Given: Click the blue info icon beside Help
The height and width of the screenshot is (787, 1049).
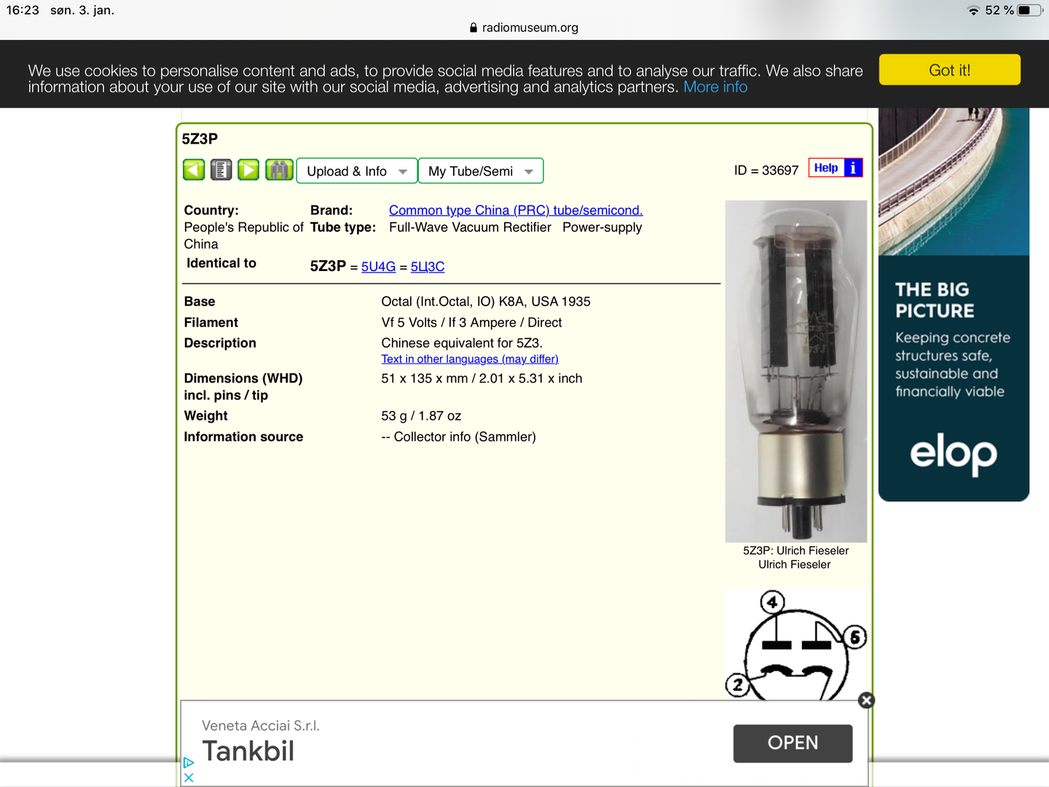Looking at the screenshot, I should pyautogui.click(x=853, y=168).
